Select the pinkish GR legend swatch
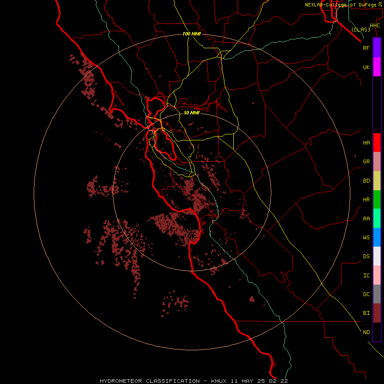The width and height of the screenshot is (384, 384). pos(377,162)
